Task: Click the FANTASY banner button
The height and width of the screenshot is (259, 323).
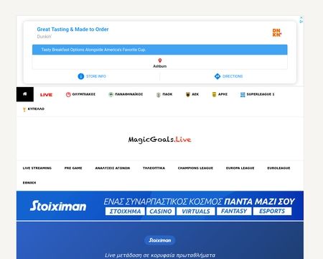Action: point(234,212)
